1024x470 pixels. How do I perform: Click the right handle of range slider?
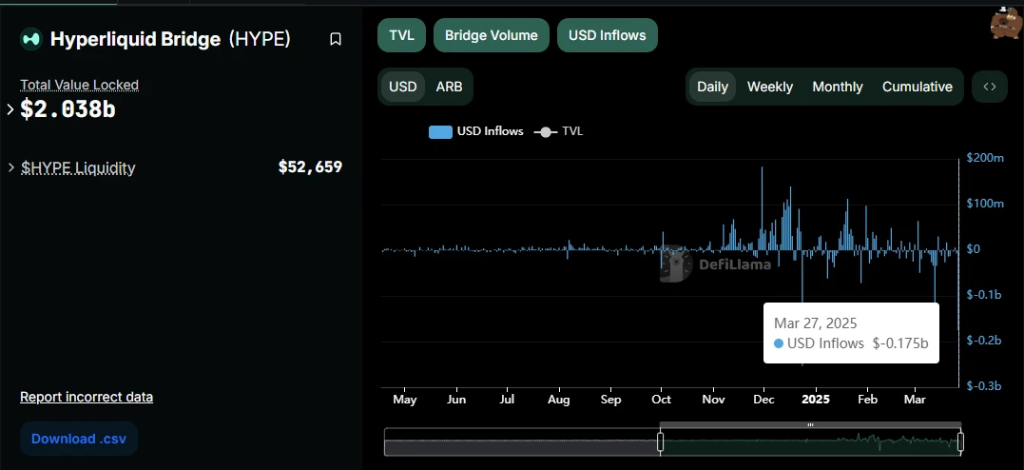click(x=960, y=441)
